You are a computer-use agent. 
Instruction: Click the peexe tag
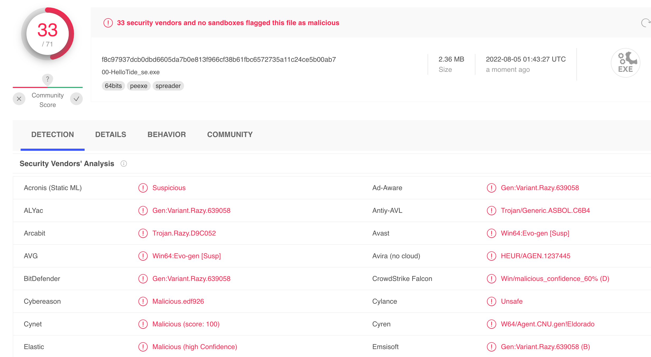click(x=139, y=86)
